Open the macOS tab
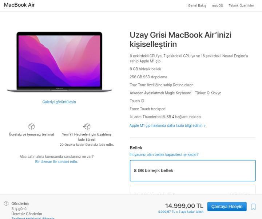Image resolution: width=262 pixels, height=219 pixels. click(x=217, y=5)
